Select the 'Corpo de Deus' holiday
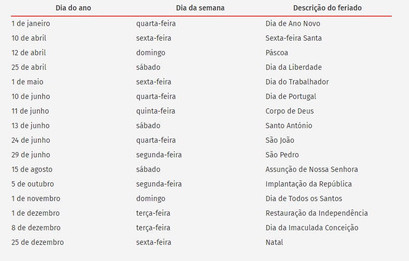This screenshot has height=261, width=409. click(x=290, y=111)
